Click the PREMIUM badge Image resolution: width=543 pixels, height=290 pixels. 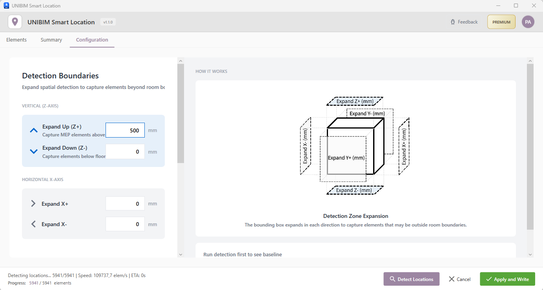click(501, 22)
